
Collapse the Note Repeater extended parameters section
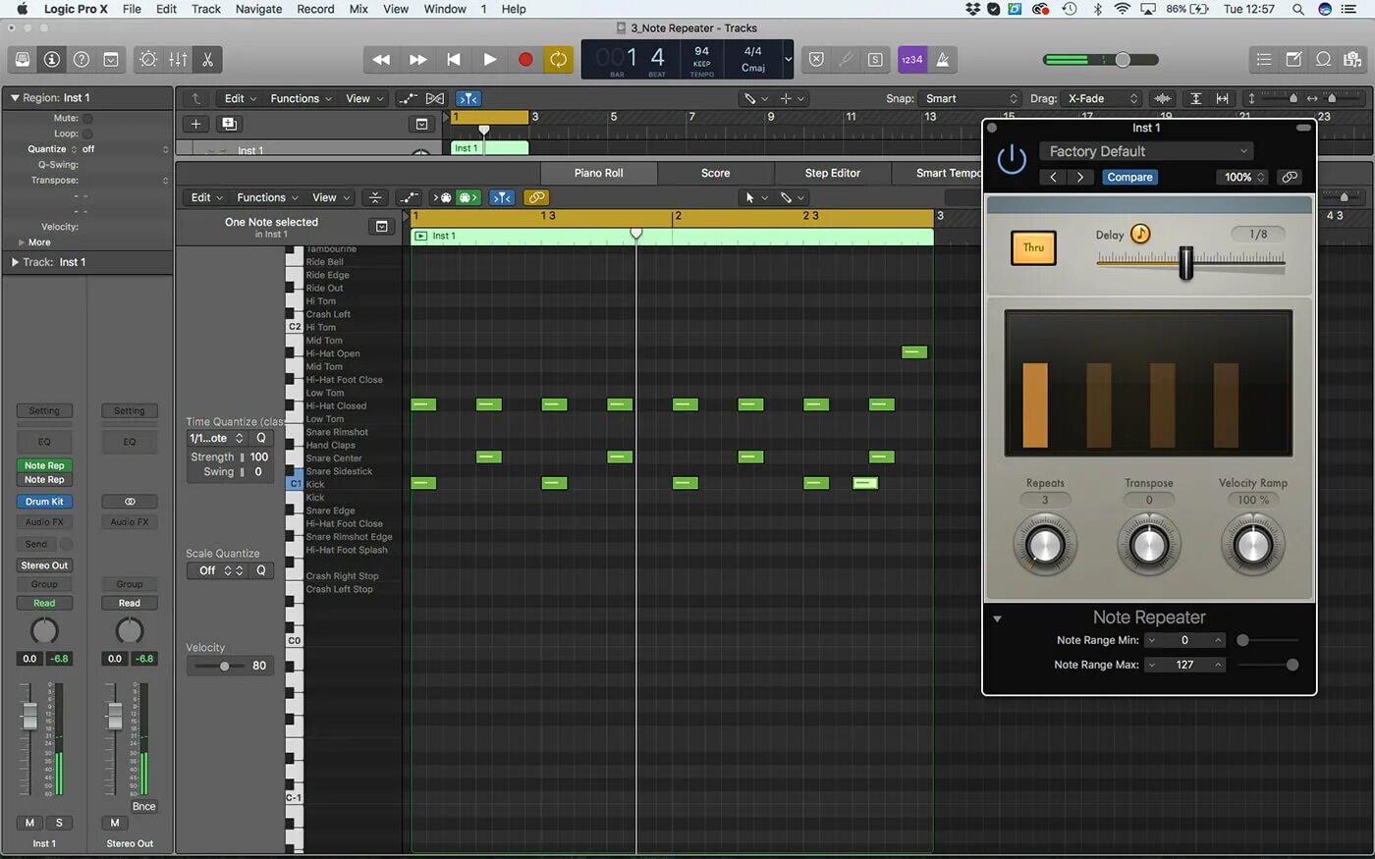coord(998,618)
